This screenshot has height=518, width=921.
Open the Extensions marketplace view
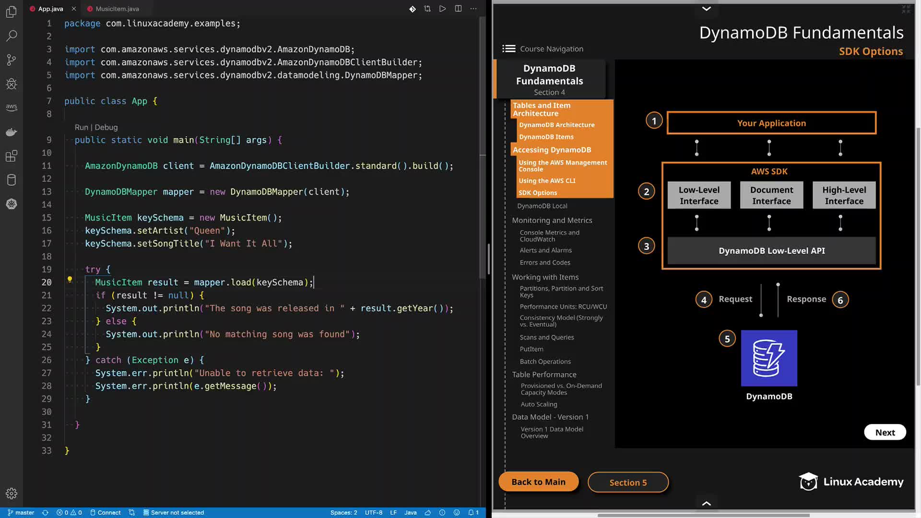12,156
